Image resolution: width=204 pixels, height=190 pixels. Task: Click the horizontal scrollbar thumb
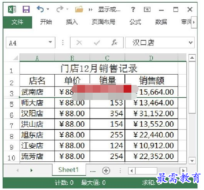[x=146, y=170]
